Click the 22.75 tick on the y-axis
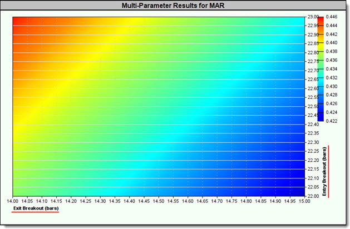This screenshot has width=350, height=229. 313,62
